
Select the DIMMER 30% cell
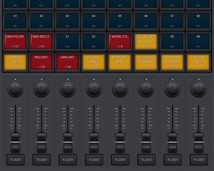click(15, 62)
